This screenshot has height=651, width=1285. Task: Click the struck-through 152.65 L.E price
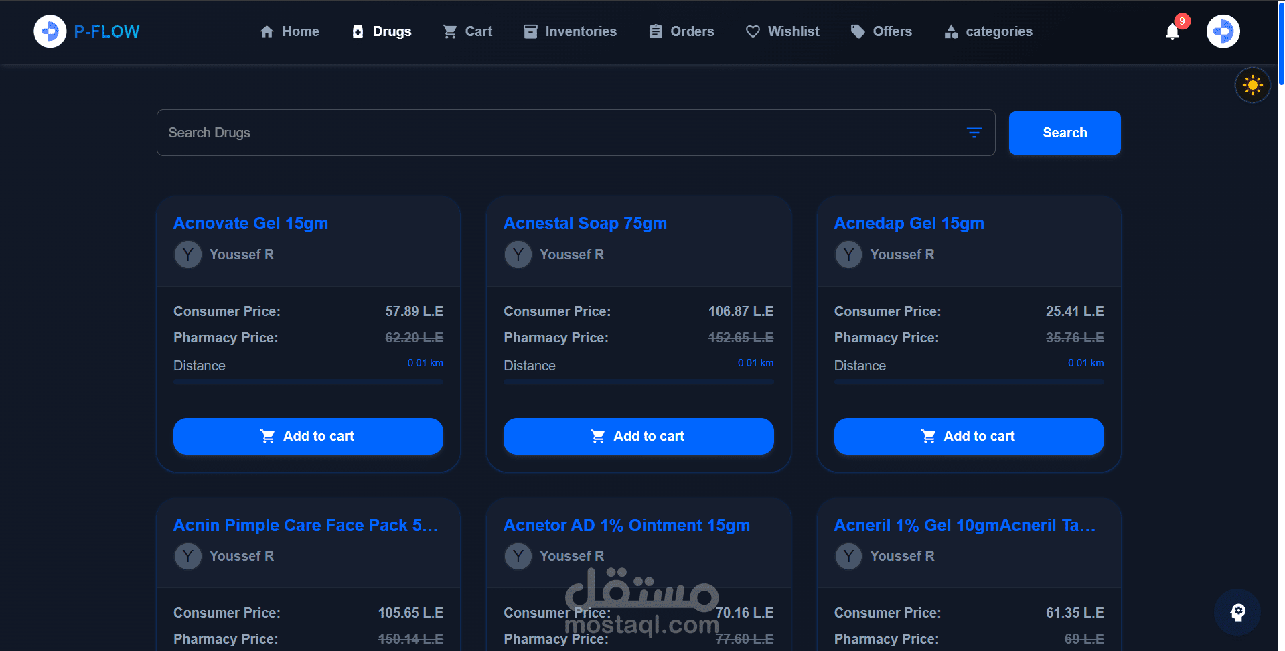(x=741, y=338)
